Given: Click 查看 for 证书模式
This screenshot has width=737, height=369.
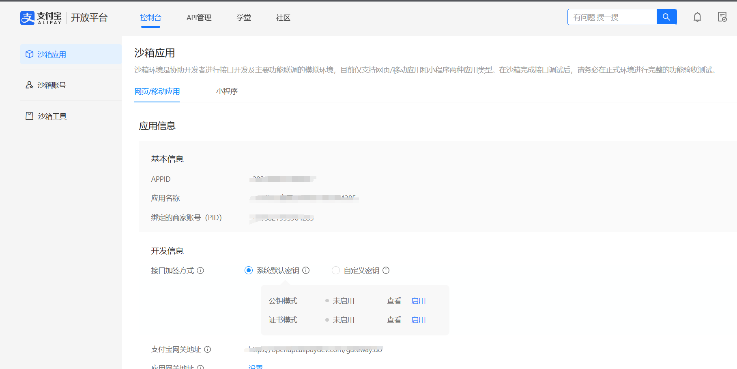Looking at the screenshot, I should (x=394, y=320).
